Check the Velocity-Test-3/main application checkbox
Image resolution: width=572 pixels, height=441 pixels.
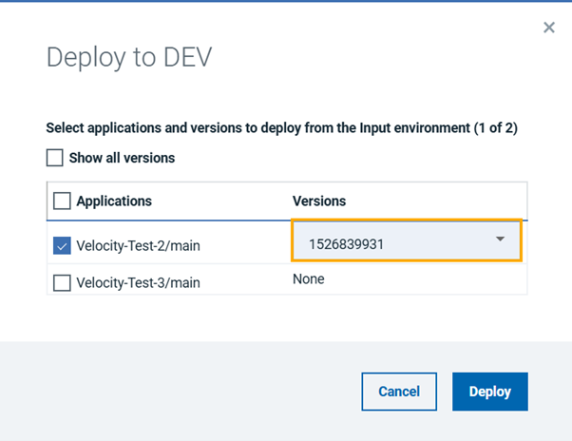62,282
